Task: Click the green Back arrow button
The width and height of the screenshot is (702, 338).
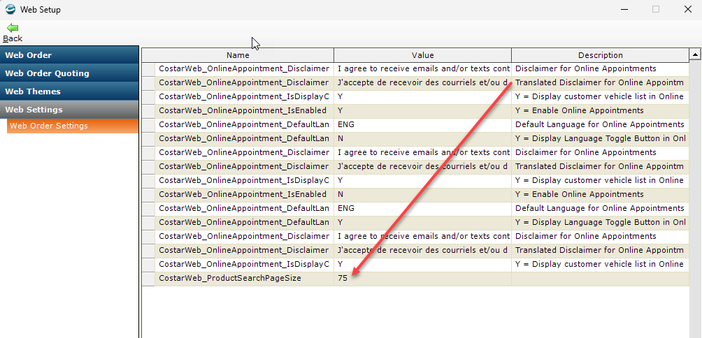Action: click(x=13, y=33)
